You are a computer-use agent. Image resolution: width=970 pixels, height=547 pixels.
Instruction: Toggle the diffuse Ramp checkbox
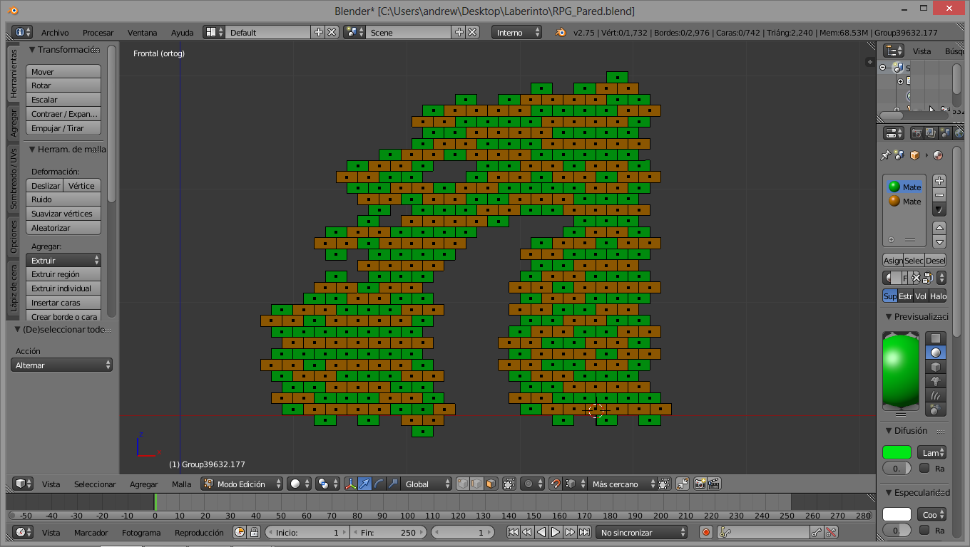[924, 468]
